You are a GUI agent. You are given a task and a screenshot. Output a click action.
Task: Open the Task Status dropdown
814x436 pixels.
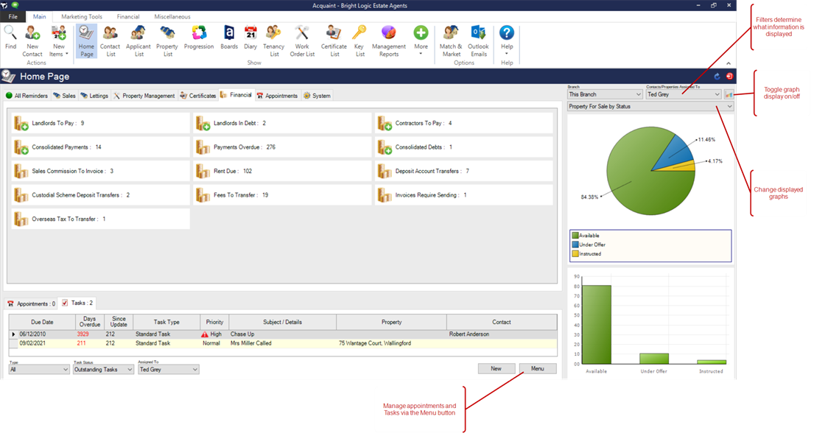pos(129,370)
